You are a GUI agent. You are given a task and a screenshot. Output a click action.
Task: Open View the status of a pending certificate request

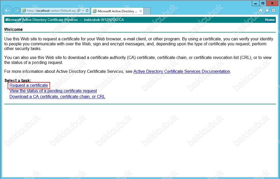53,91
